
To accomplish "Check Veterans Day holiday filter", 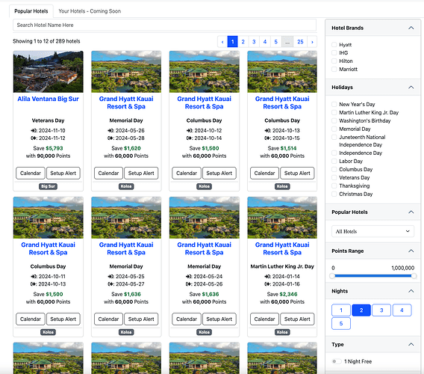I will click(x=334, y=177).
